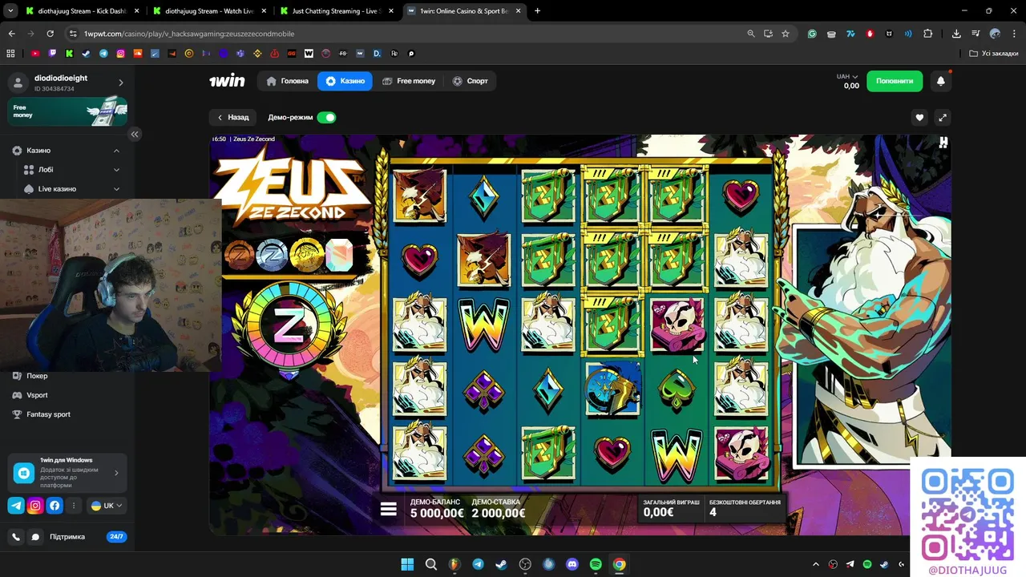This screenshot has height=577, width=1026.
Task: Open YouTube bookmark in bookmarks bar
Action: [34, 54]
